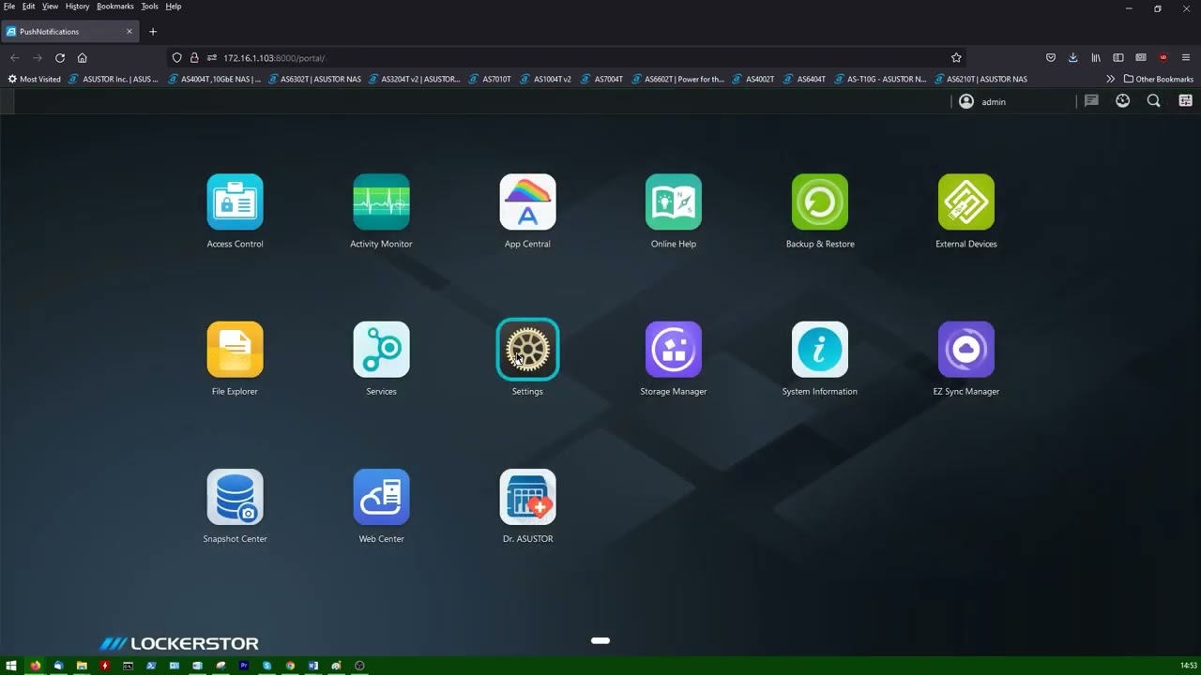The image size is (1201, 675).
Task: Open the Tools menu
Action: pos(150,7)
